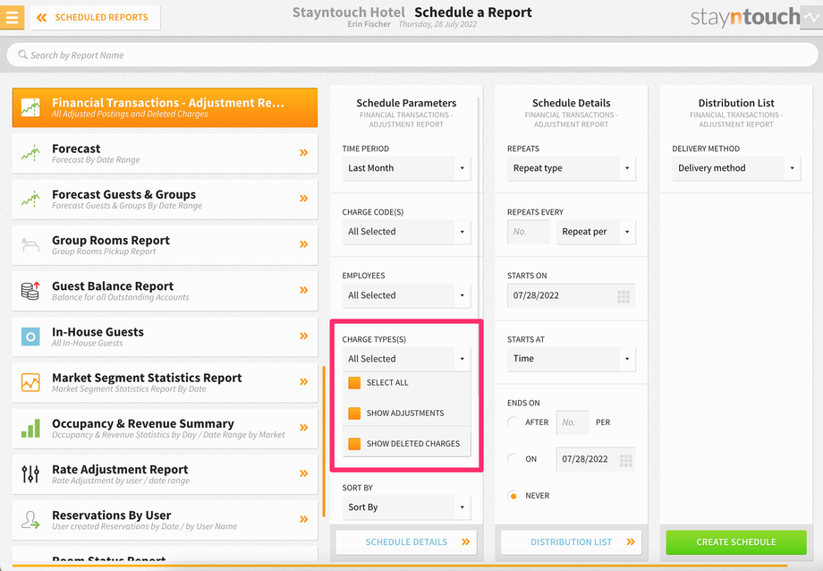Screen dimensions: 823x571
Task: Select Group Rooms Report item
Action: pyautogui.click(x=165, y=245)
